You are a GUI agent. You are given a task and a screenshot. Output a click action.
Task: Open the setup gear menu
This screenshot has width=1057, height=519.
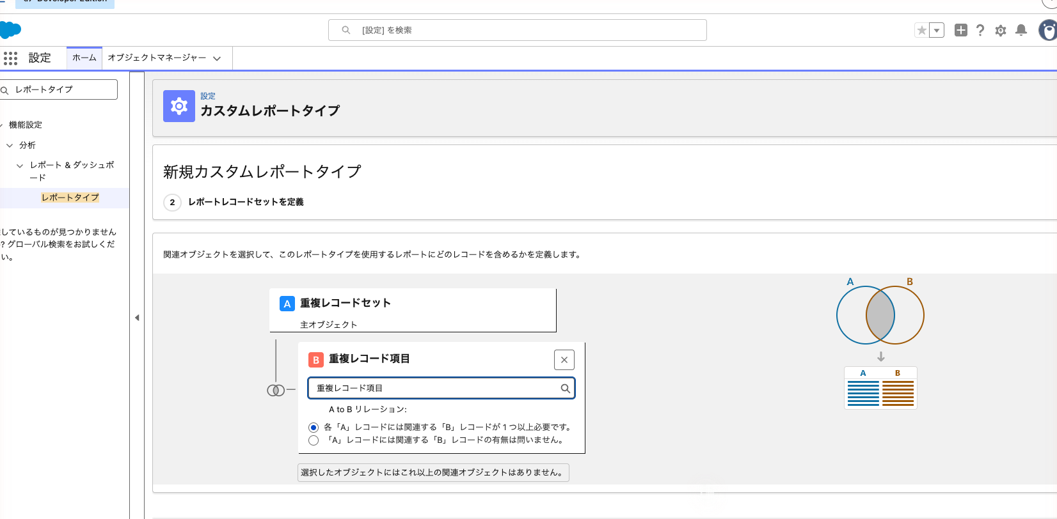[1001, 30]
